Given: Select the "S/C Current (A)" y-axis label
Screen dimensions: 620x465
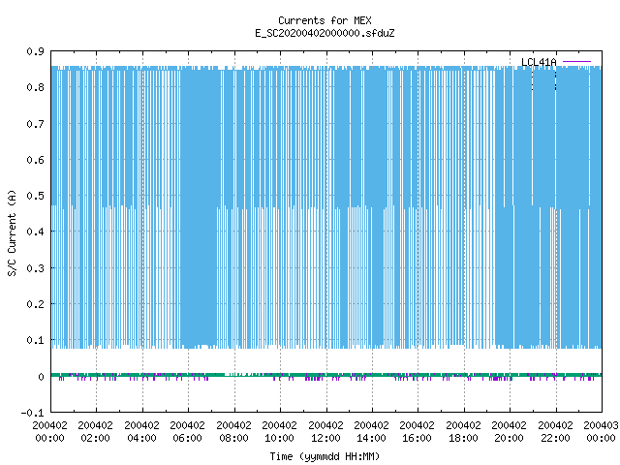Looking at the screenshot, I should pyautogui.click(x=12, y=232).
